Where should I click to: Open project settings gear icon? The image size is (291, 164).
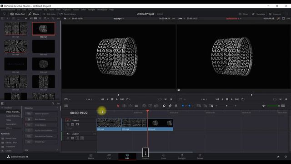[x=286, y=157]
